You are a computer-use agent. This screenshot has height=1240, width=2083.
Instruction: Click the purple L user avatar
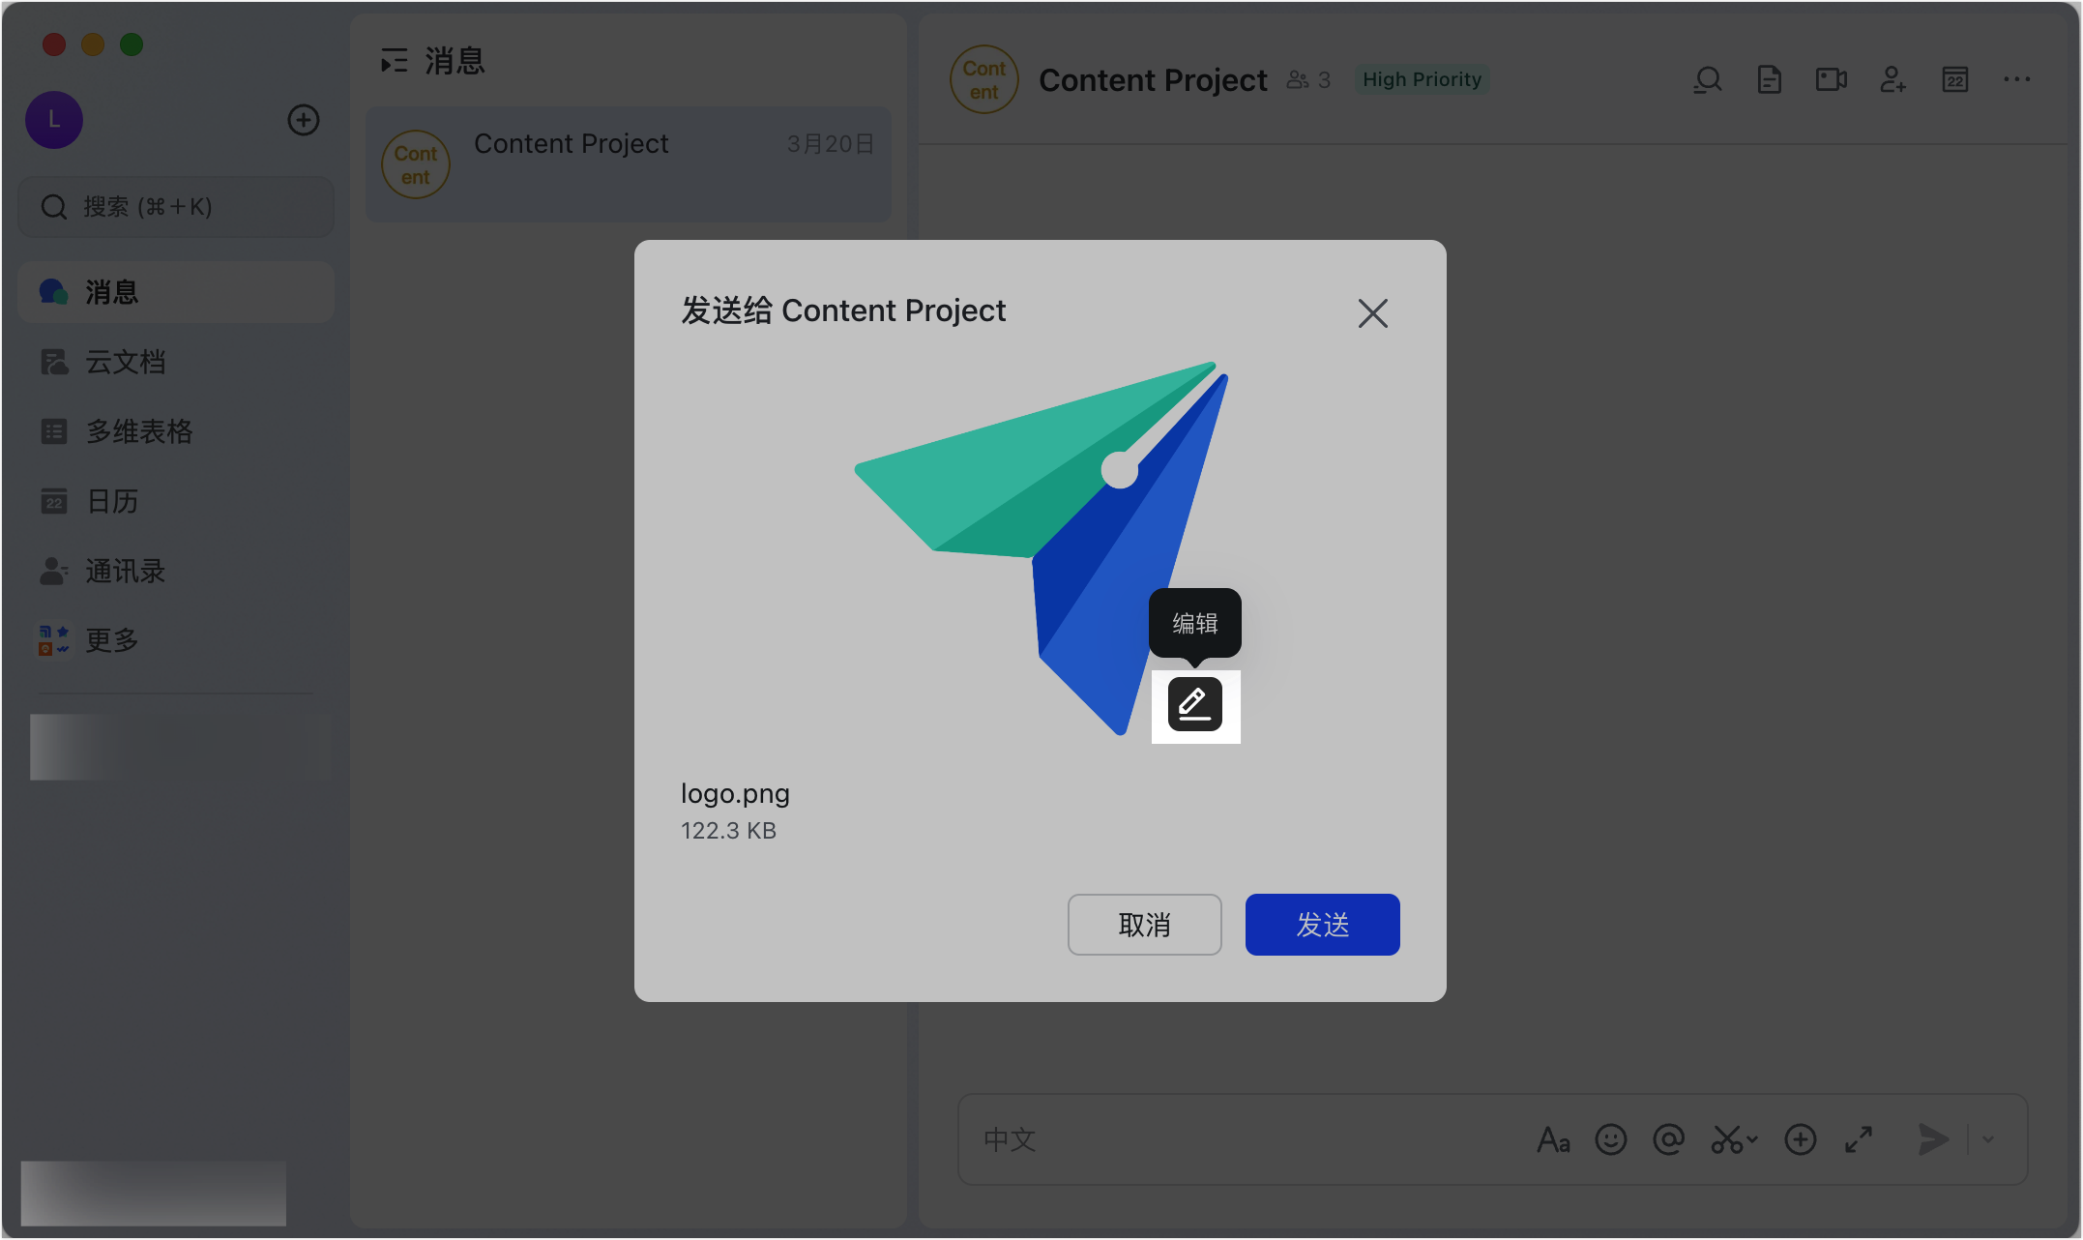pos(54,120)
